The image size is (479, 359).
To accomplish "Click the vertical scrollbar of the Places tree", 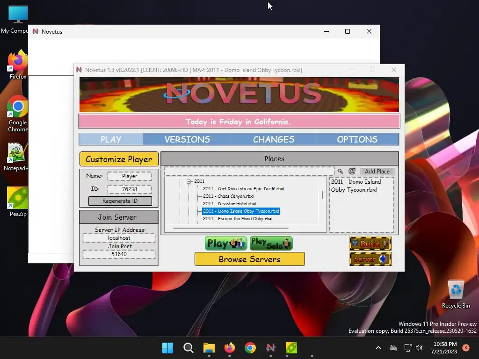I will coord(322,195).
